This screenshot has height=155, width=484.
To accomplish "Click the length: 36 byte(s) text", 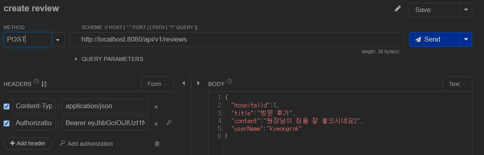I will (381, 51).
